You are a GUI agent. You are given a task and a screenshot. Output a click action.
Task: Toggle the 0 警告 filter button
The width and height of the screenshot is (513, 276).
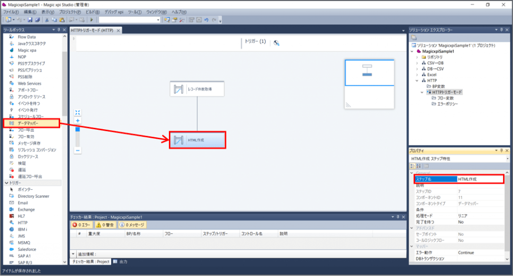106,225
